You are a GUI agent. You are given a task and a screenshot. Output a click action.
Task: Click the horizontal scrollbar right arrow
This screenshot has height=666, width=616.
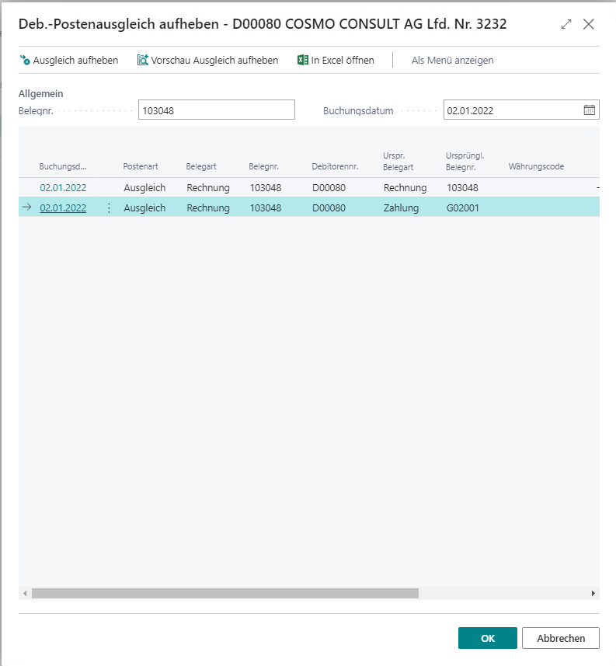(593, 593)
